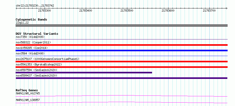Open variant nsv1059265 (Coe2014) label
The image size is (235, 106).
tap(32, 48)
